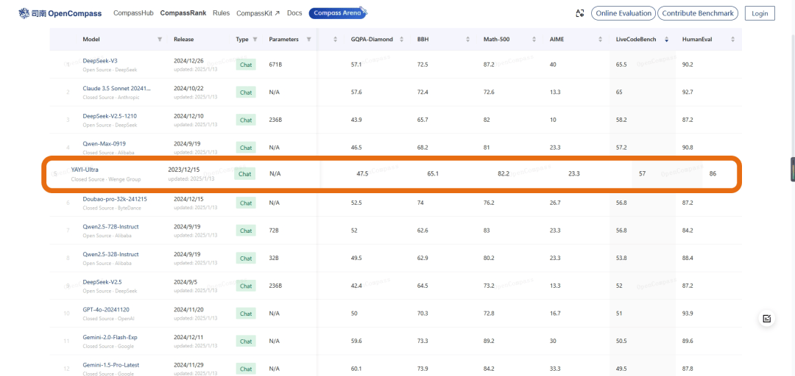795x376 pixels.
Task: Open the floating feedback icon at right edge
Action: click(766, 318)
